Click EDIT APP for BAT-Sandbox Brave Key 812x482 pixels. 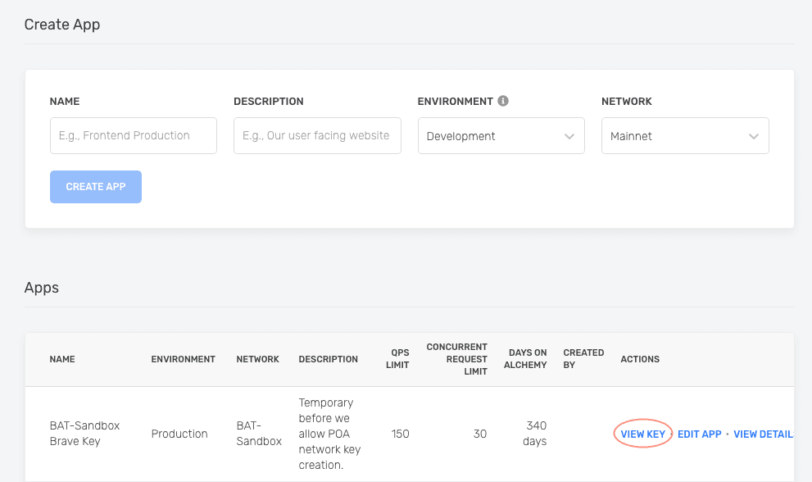click(x=699, y=434)
